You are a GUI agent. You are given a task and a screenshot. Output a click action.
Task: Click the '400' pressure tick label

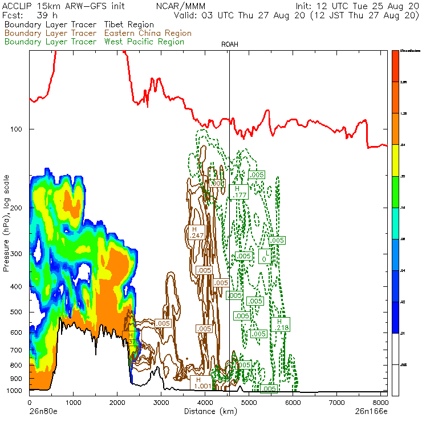(16, 287)
